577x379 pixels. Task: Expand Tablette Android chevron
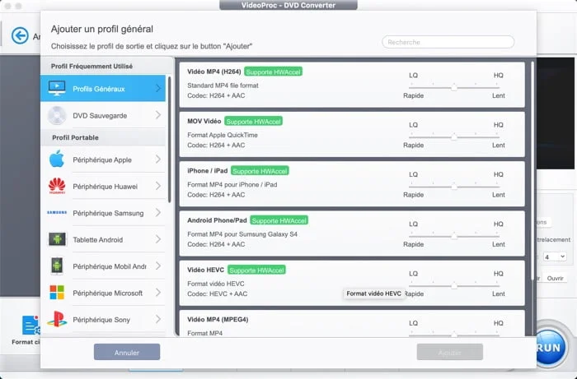(158, 239)
